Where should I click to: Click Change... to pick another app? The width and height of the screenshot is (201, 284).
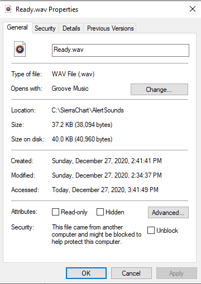click(x=159, y=90)
